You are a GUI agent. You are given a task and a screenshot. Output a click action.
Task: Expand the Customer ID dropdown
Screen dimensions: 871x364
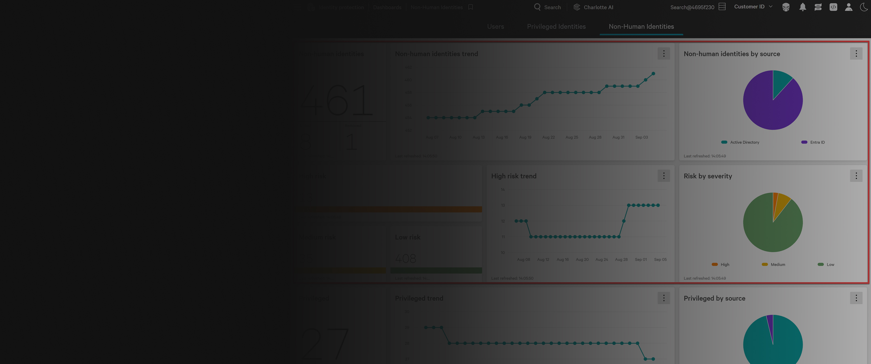click(x=753, y=7)
